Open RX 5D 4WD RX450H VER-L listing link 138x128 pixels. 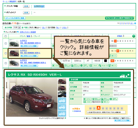pyautogui.click(x=33, y=63)
